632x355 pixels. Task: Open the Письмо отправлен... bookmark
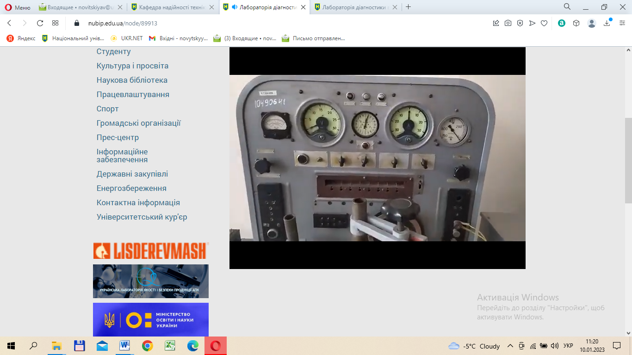pos(313,38)
